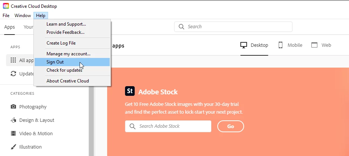Select the Web browser window icon

(314, 45)
